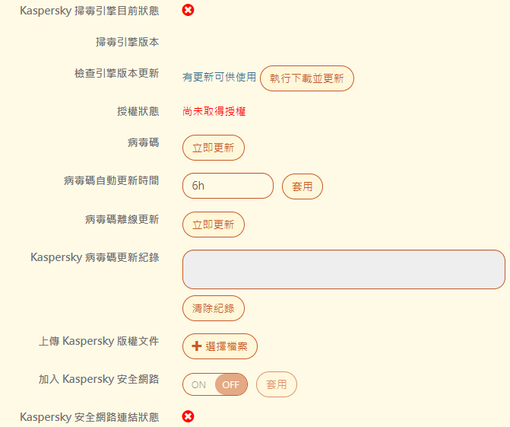Click the red 尚未取得授權 status text
The width and height of the screenshot is (510, 427).
pos(214,111)
